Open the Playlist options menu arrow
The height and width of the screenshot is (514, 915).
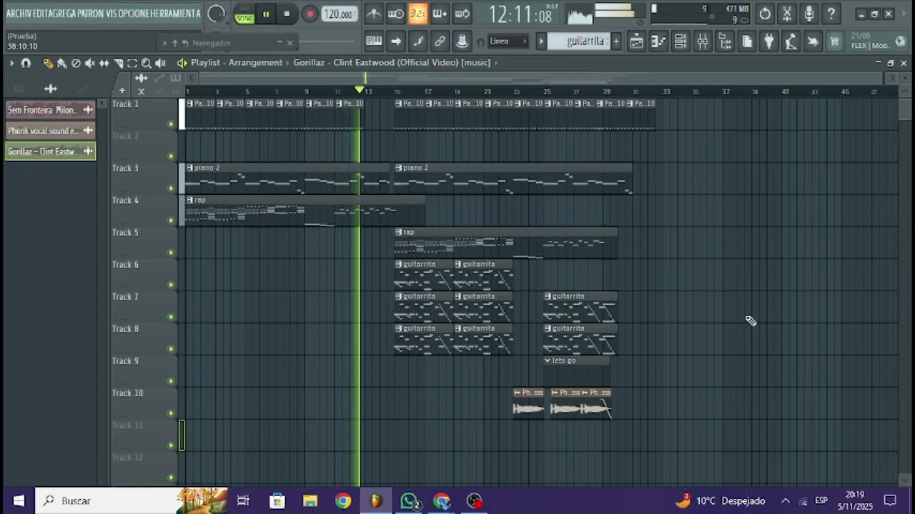coord(11,63)
